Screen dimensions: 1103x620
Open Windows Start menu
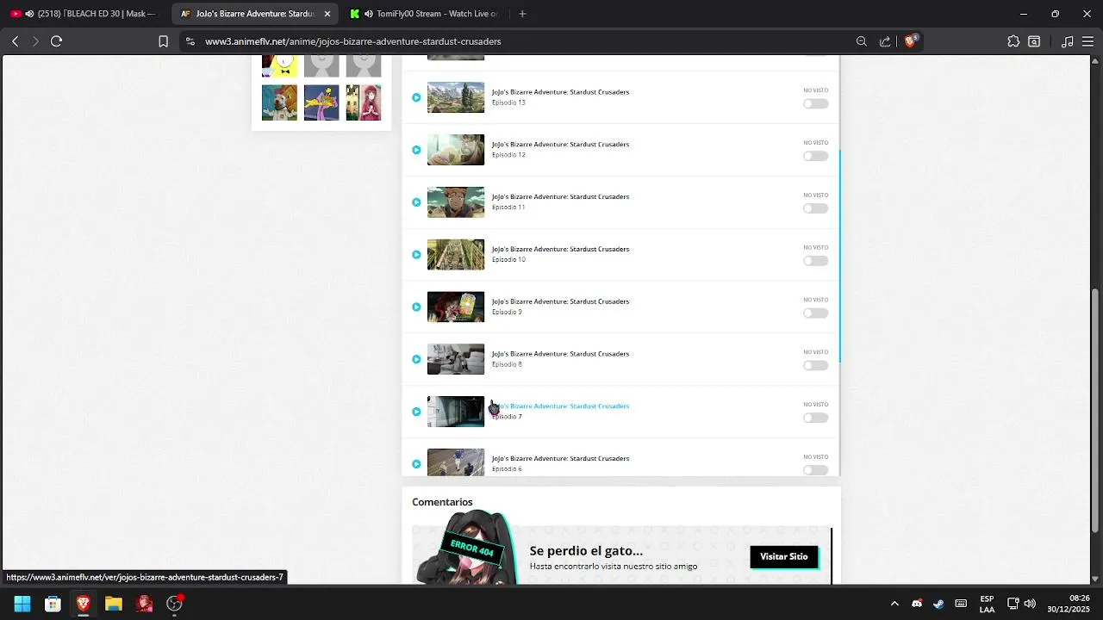tap(22, 604)
